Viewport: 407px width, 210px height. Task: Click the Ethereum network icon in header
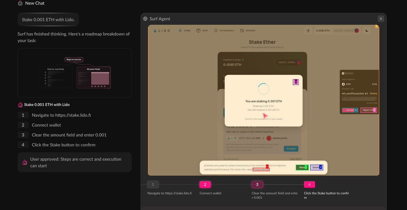tap(308, 31)
